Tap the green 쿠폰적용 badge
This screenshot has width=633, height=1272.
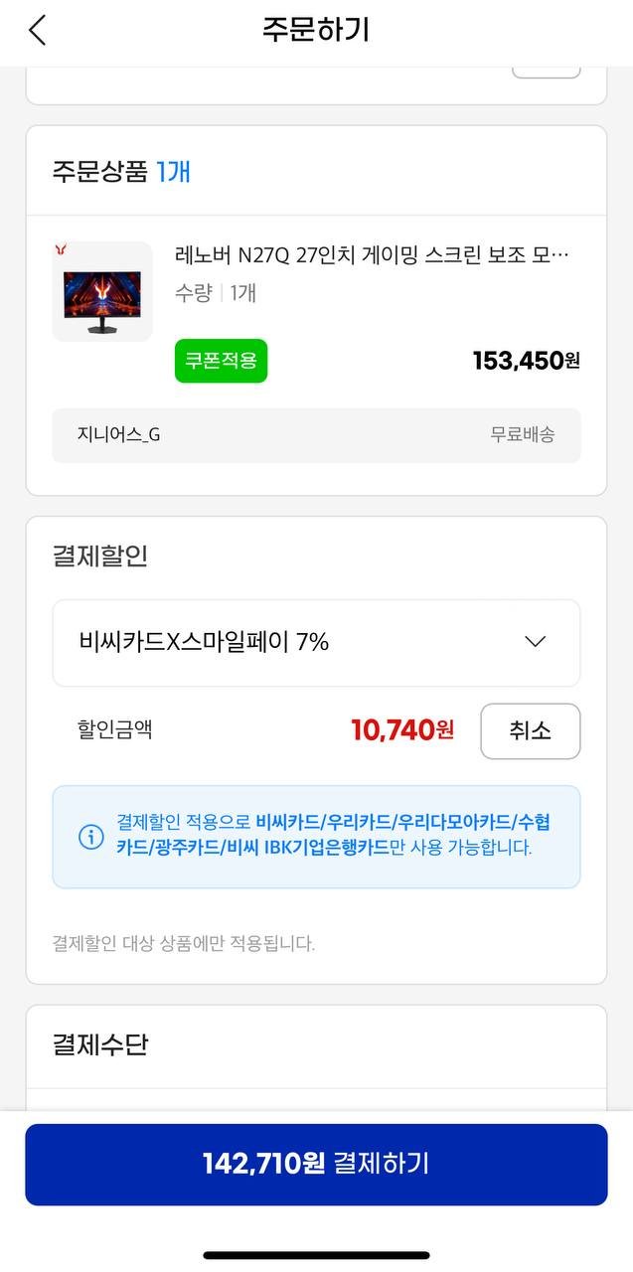click(221, 361)
